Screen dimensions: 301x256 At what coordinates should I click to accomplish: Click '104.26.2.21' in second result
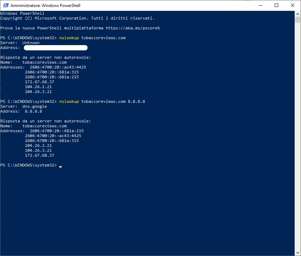coord(38,145)
